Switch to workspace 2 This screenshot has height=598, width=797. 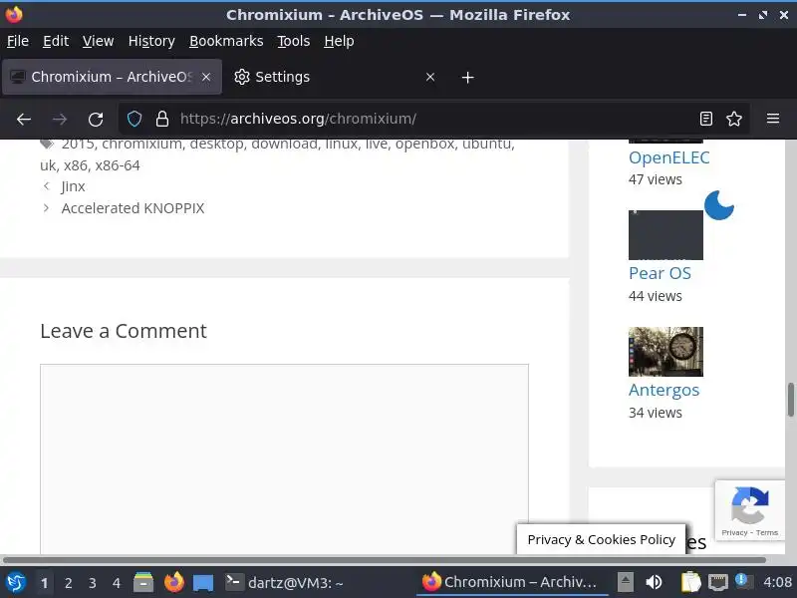pos(68,583)
